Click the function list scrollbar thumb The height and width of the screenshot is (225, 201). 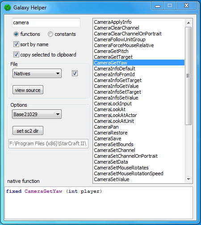tap(188, 76)
